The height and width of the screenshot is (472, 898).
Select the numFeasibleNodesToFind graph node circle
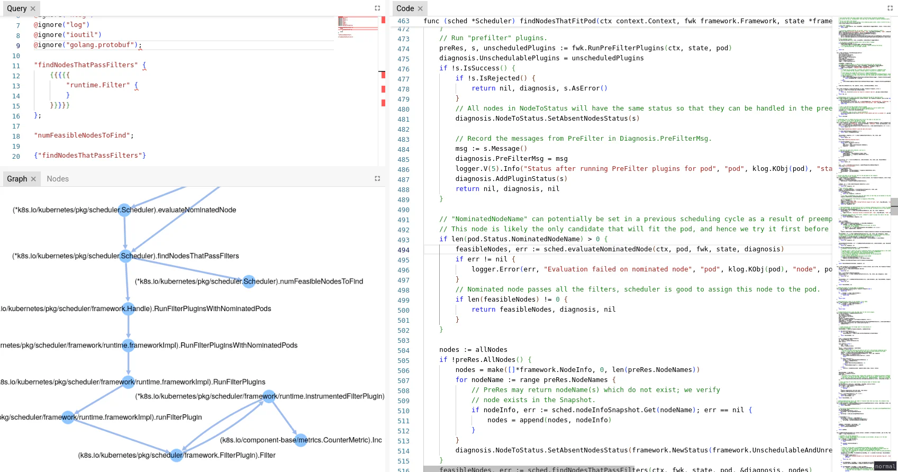[x=249, y=282]
